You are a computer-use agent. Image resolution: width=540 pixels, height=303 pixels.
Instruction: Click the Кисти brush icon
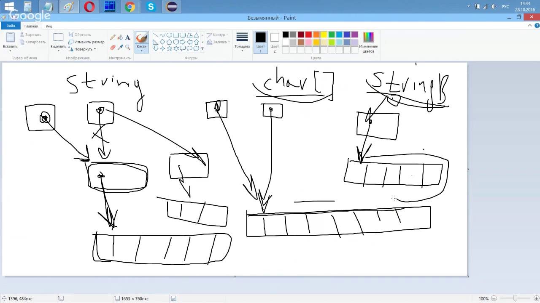[141, 38]
